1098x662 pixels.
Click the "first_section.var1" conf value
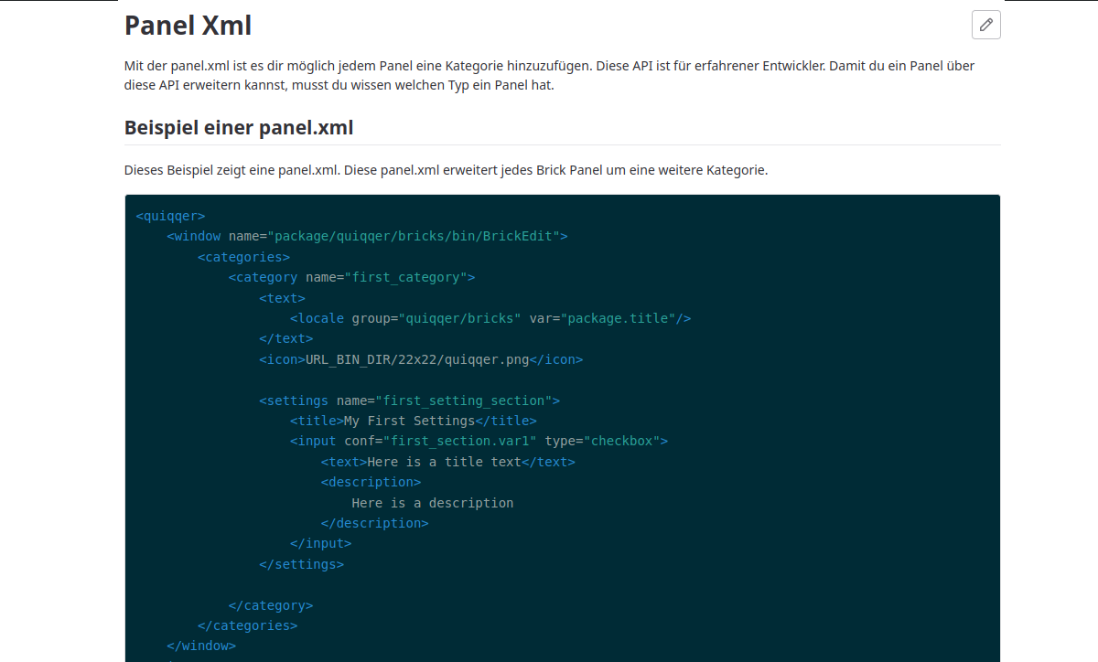pyautogui.click(x=464, y=441)
